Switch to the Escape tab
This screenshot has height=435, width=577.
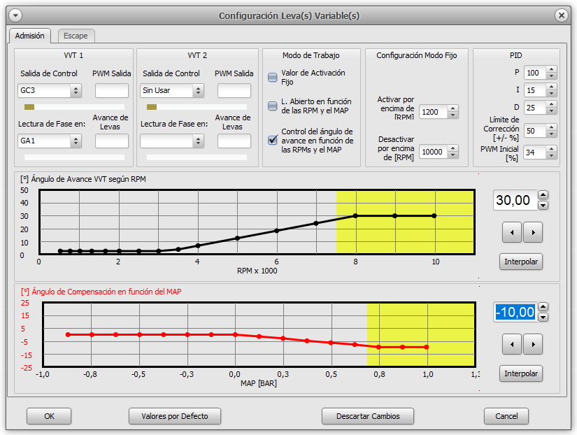pyautogui.click(x=75, y=36)
